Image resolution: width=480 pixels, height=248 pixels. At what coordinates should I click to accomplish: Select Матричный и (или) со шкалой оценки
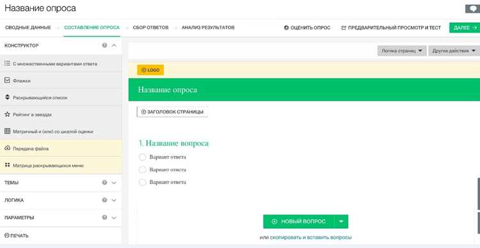pyautogui.click(x=53, y=132)
